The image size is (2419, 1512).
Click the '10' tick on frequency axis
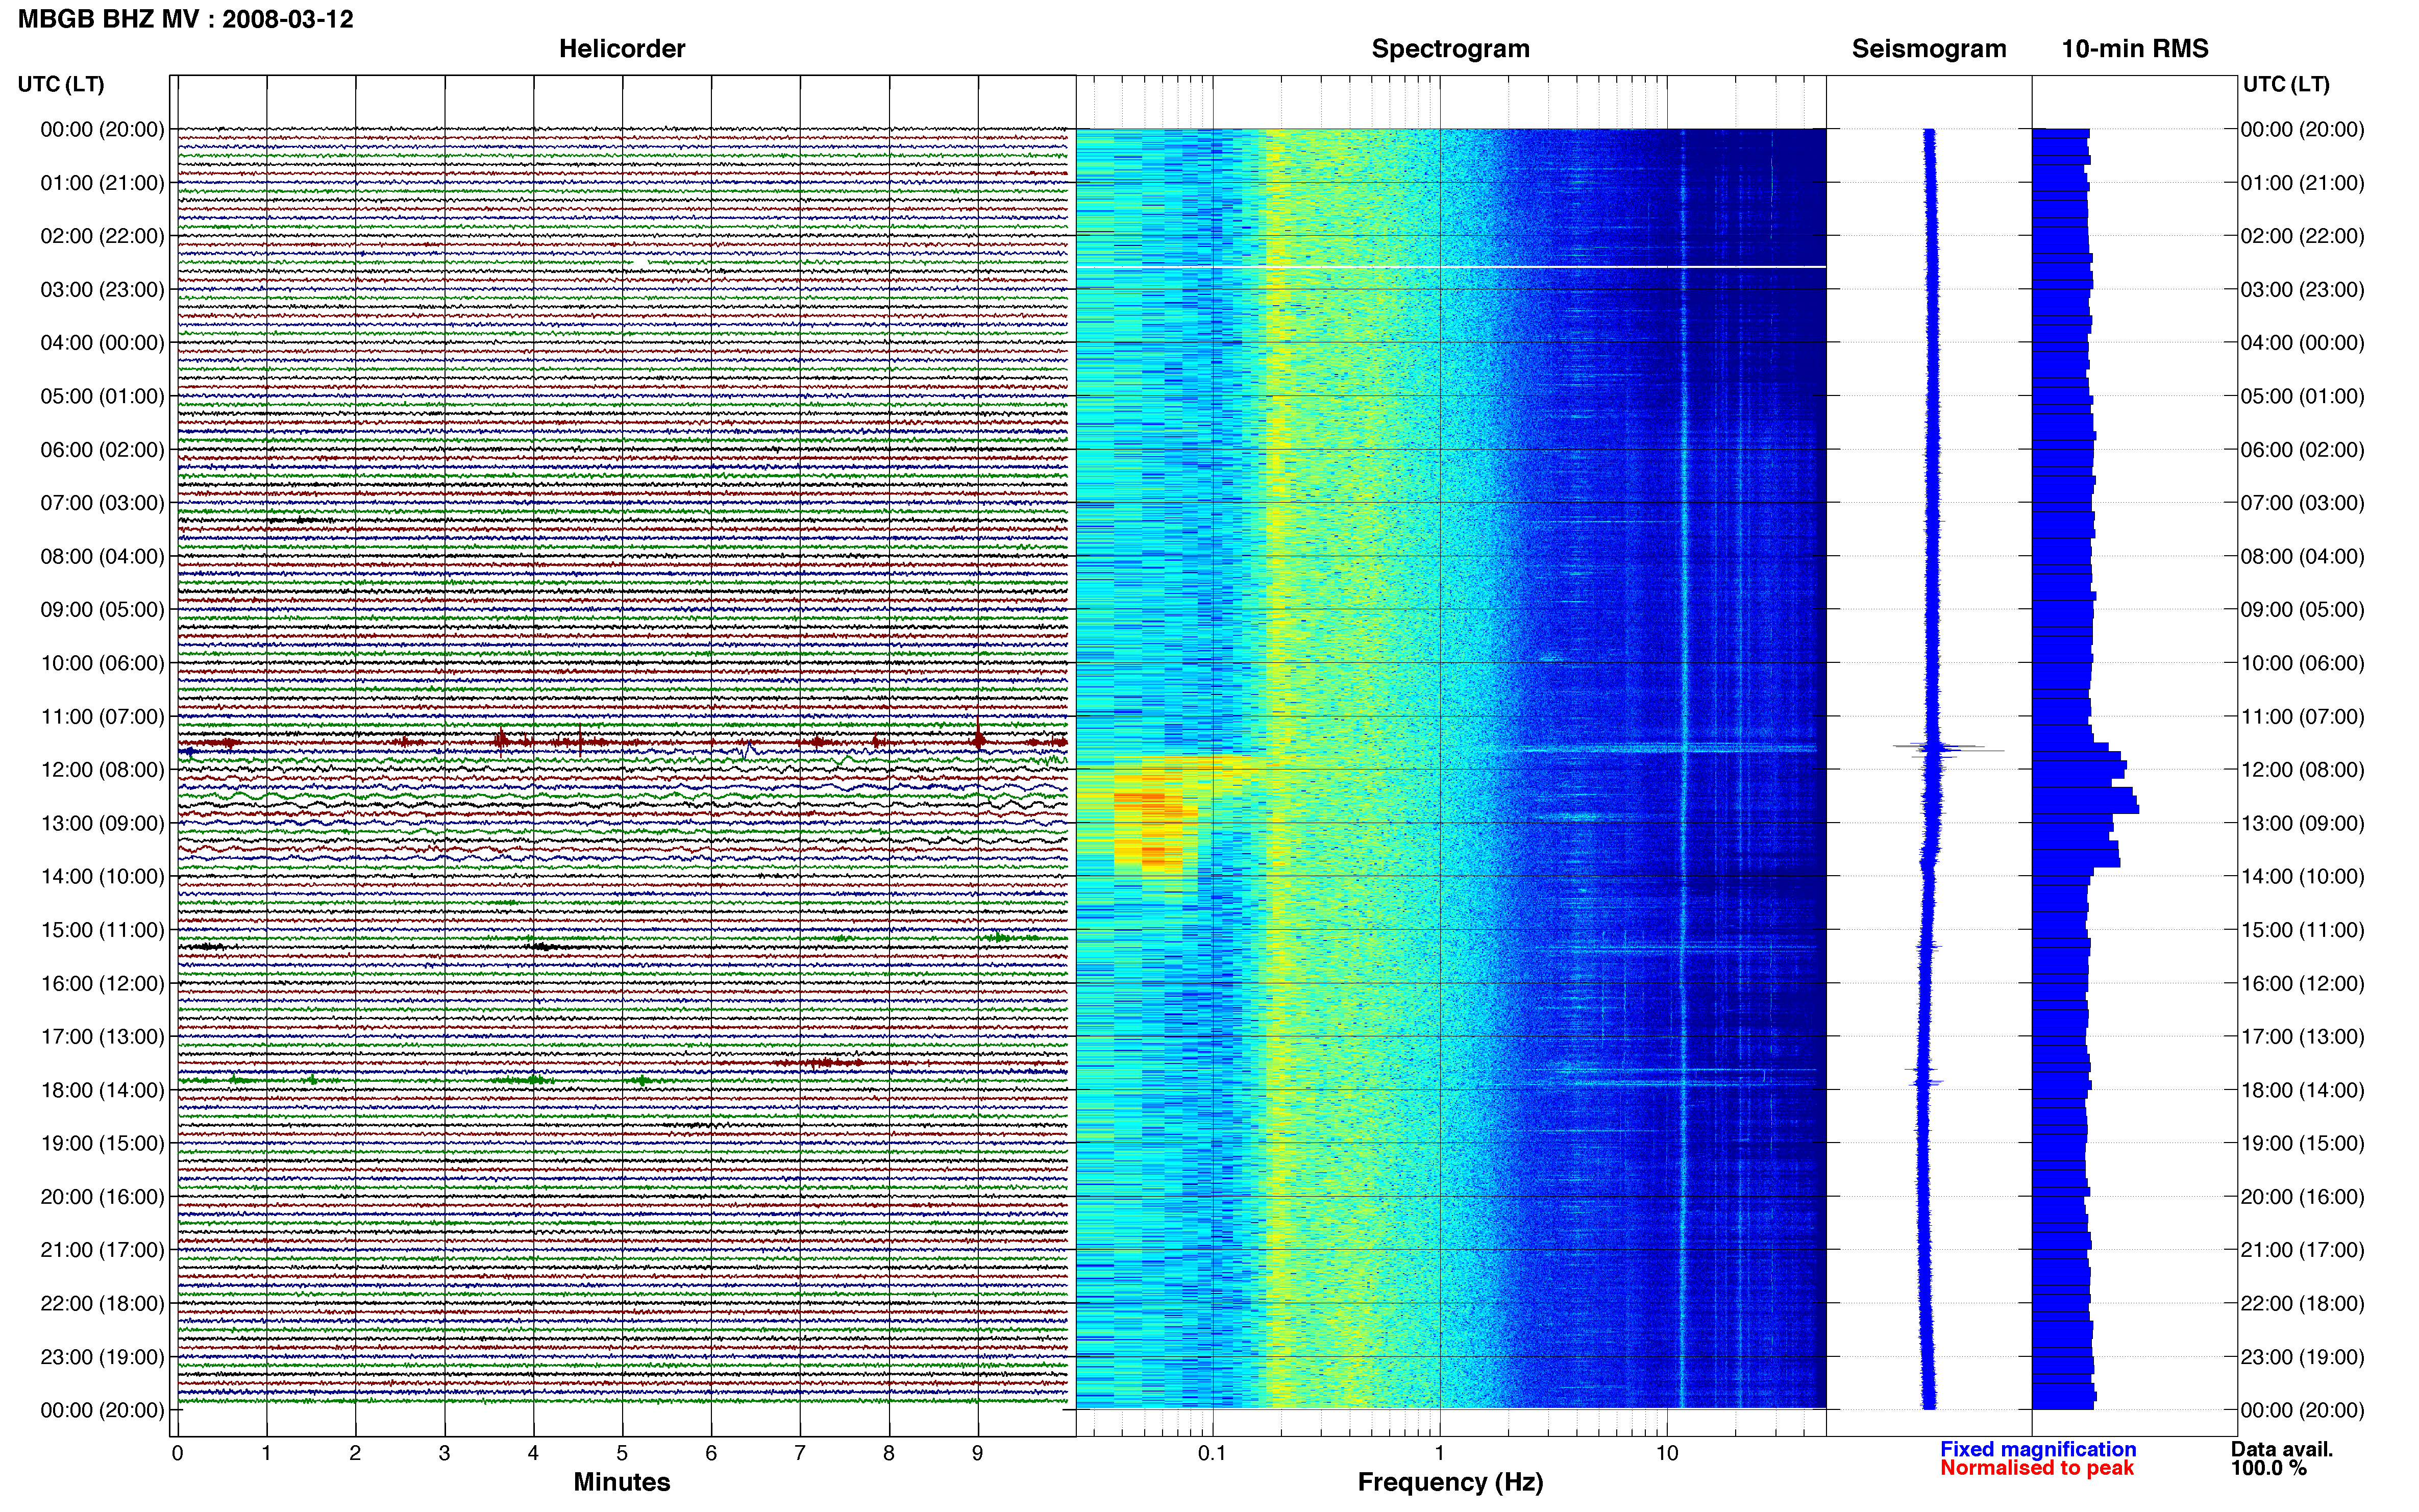click(1667, 1454)
